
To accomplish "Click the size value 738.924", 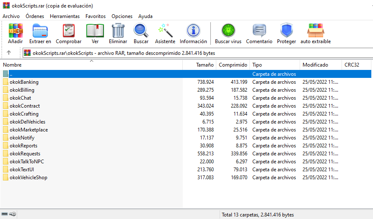I will point(205,82).
